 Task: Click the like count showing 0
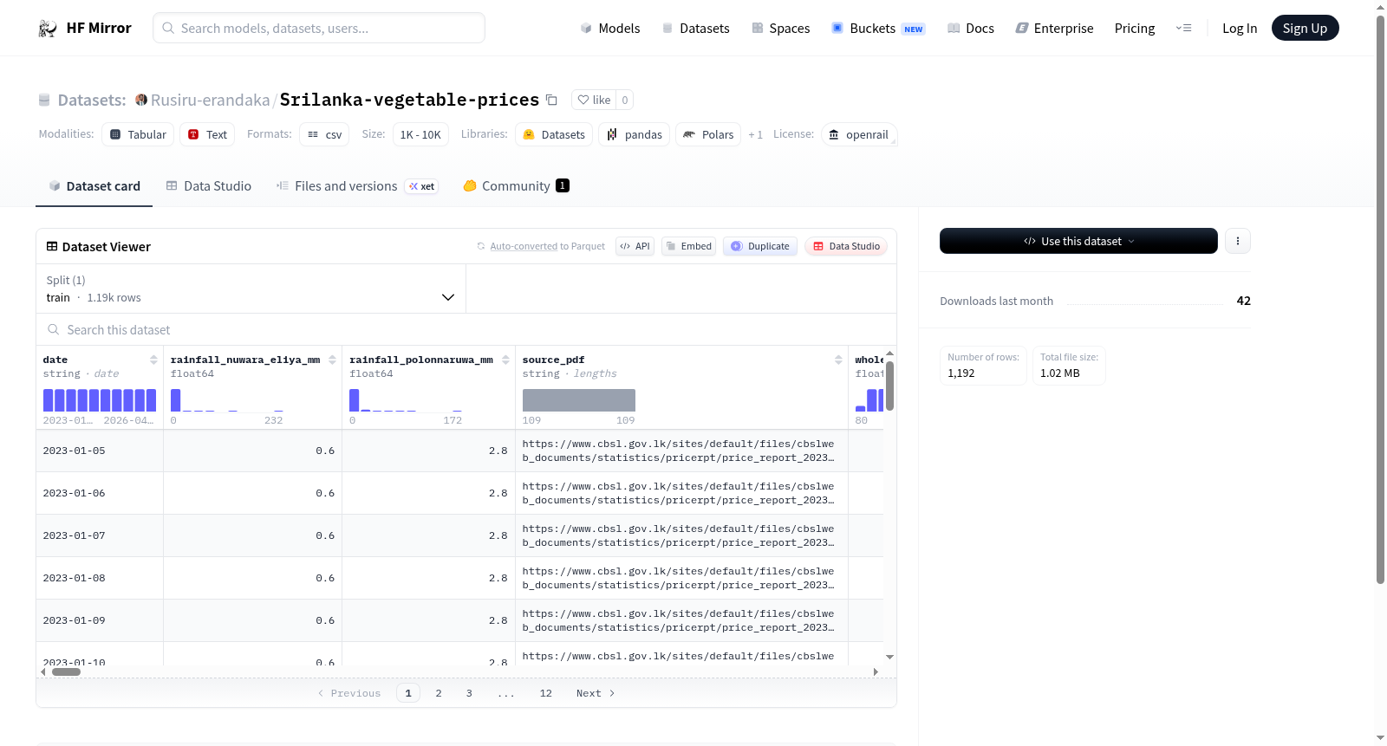tap(625, 100)
